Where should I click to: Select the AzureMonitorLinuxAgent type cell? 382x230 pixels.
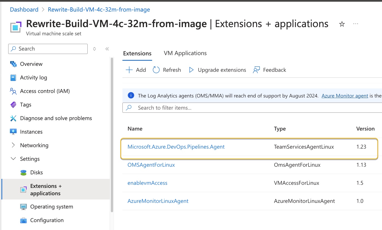(304, 201)
